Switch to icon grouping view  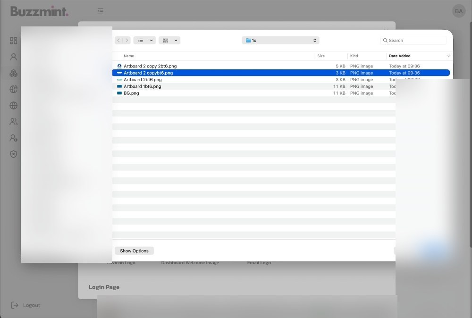coord(166,40)
